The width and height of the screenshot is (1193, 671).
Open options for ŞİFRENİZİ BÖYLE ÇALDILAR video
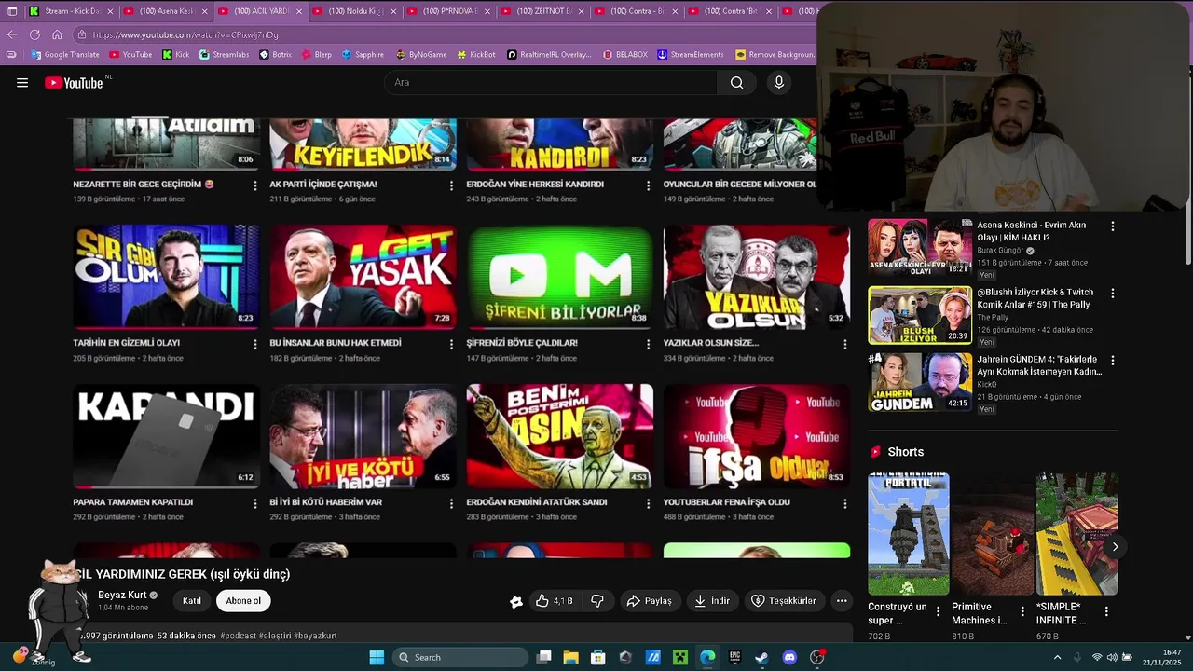(x=648, y=344)
